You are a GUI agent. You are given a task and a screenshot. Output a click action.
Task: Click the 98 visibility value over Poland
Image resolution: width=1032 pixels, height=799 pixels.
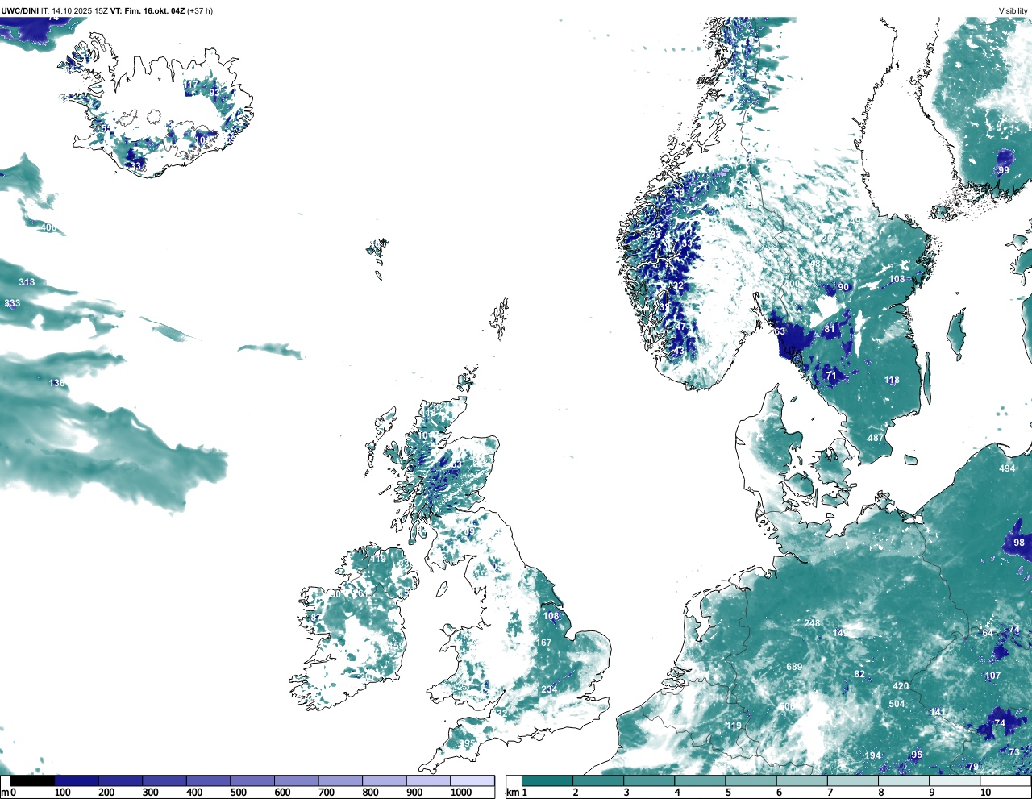coord(1019,543)
